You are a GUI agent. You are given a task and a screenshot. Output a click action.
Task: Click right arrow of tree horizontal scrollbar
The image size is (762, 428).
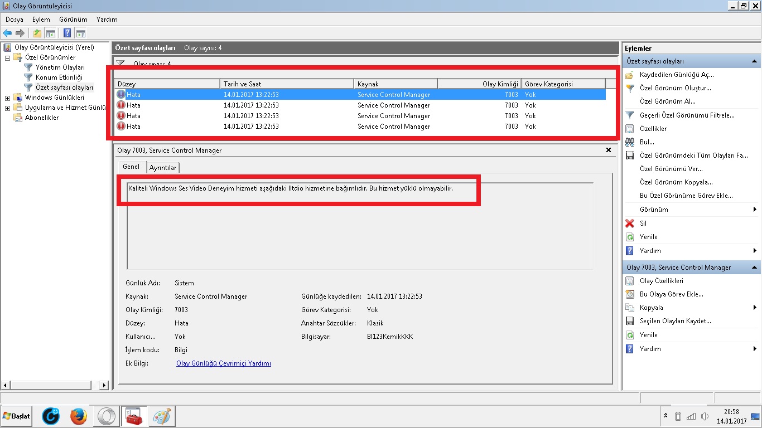point(104,385)
